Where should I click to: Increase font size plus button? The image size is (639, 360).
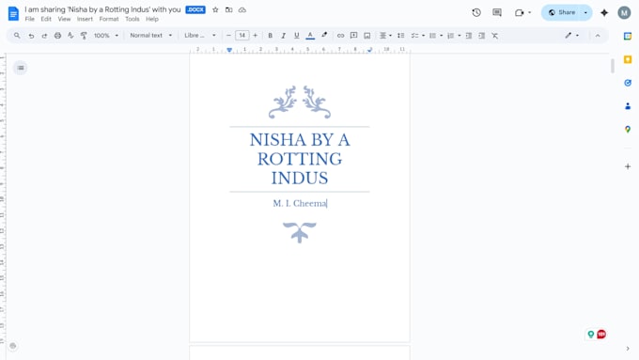coord(255,36)
